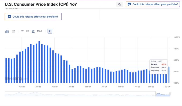Add alert bell icon in header
The image size is (182, 106).
point(120,4)
